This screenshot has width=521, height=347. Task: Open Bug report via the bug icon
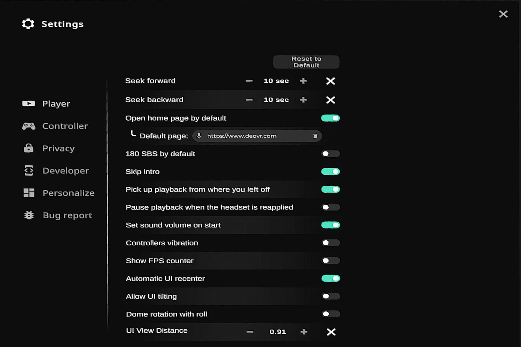28,215
